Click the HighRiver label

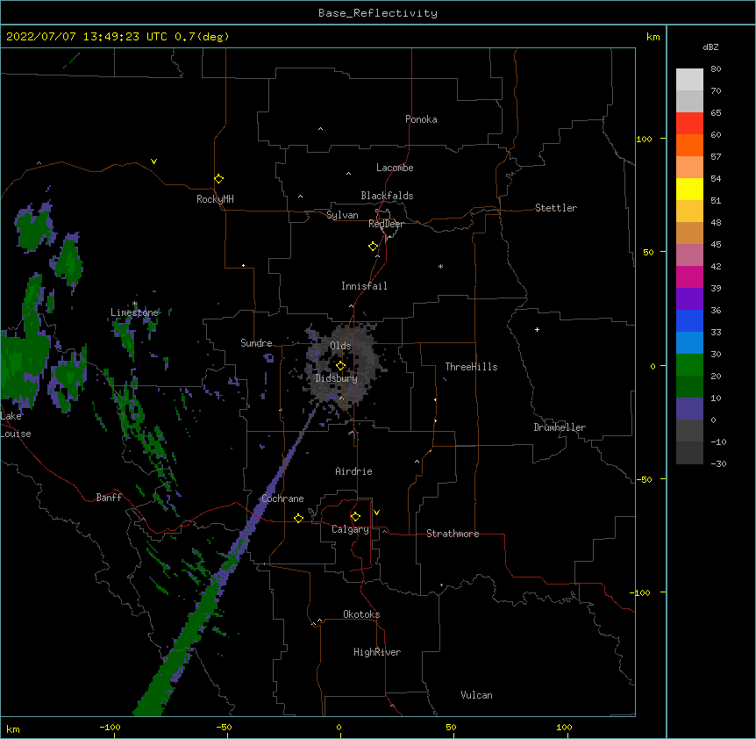coord(377,652)
